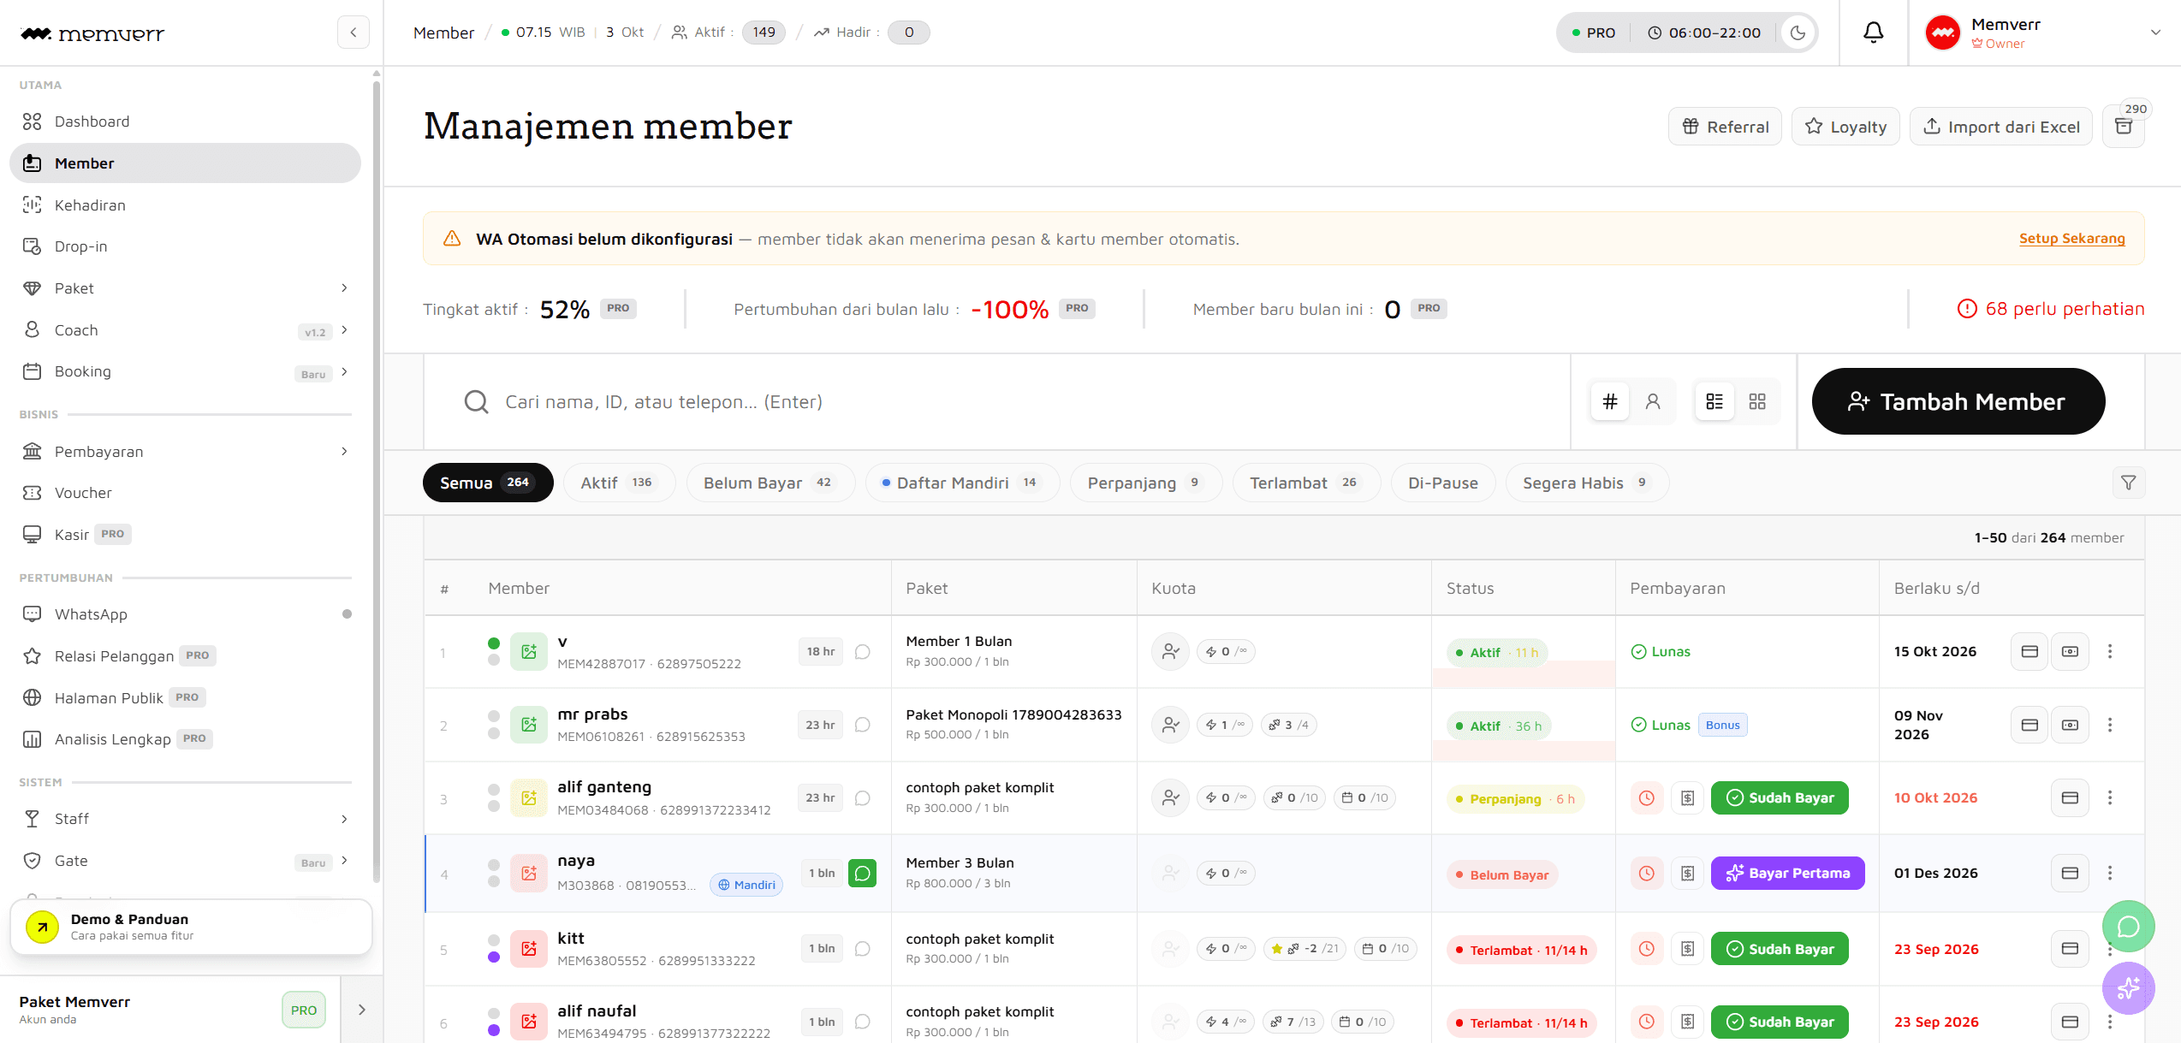Switch to person sort icon
The height and width of the screenshot is (1043, 2181).
(x=1653, y=401)
